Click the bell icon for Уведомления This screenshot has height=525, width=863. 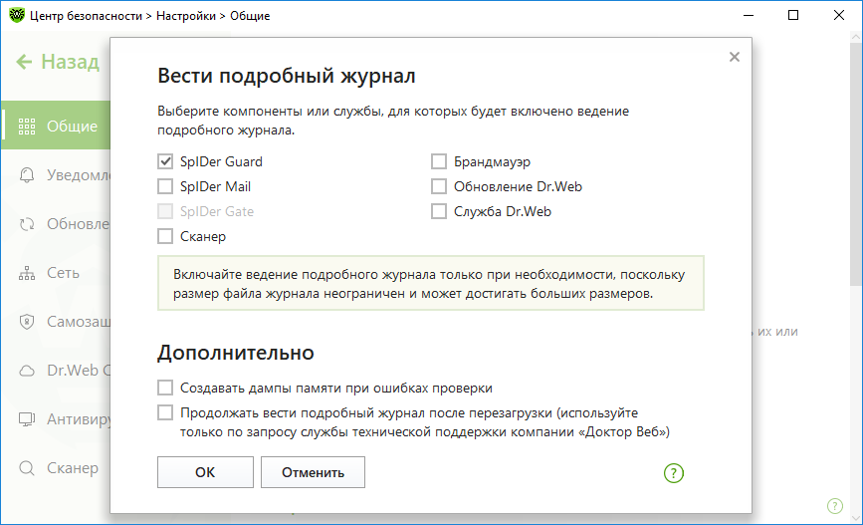pos(27,175)
